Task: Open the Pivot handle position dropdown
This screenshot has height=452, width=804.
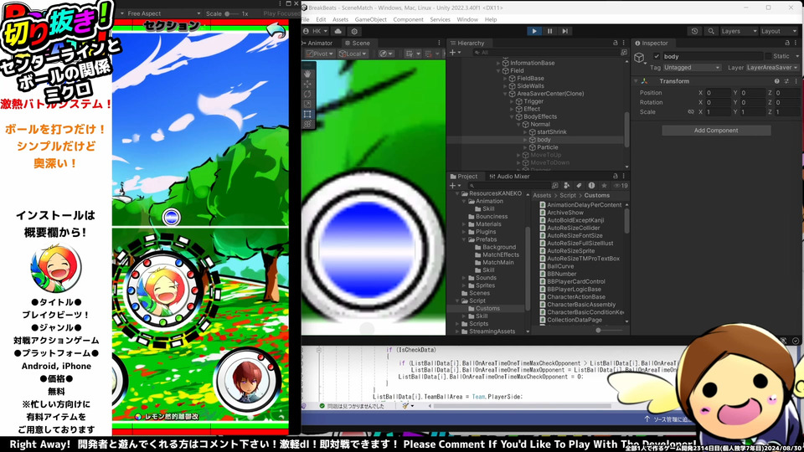Action: tap(320, 54)
